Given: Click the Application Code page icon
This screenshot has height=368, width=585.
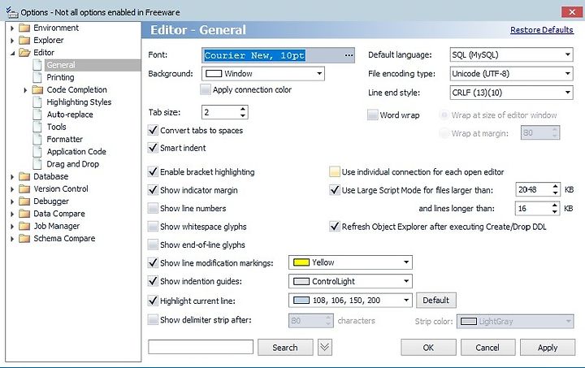Looking at the screenshot, I should coord(37,151).
